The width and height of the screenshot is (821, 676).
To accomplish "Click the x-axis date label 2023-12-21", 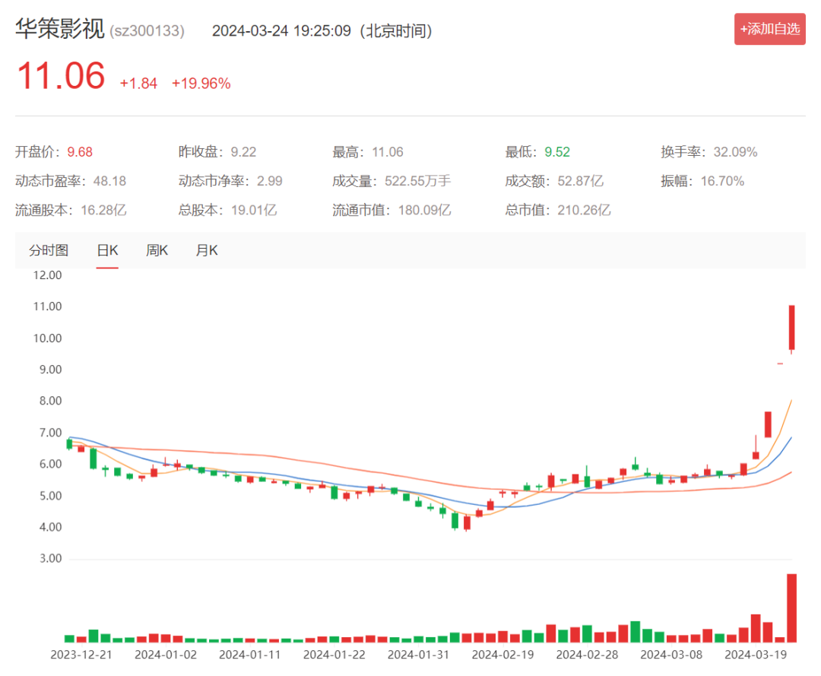I will 81,655.
